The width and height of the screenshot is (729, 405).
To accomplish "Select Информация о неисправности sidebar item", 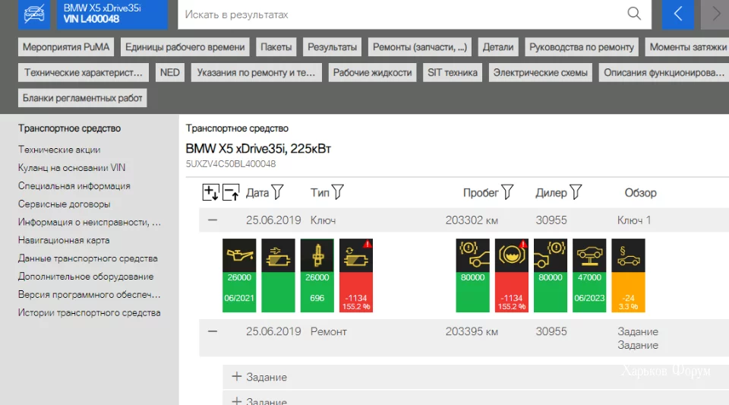I will pyautogui.click(x=90, y=223).
